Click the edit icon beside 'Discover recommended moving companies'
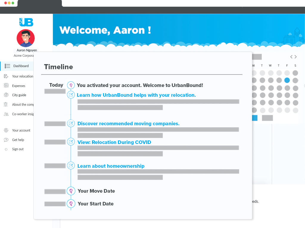The width and height of the screenshot is (305, 228). pyautogui.click(x=71, y=123)
